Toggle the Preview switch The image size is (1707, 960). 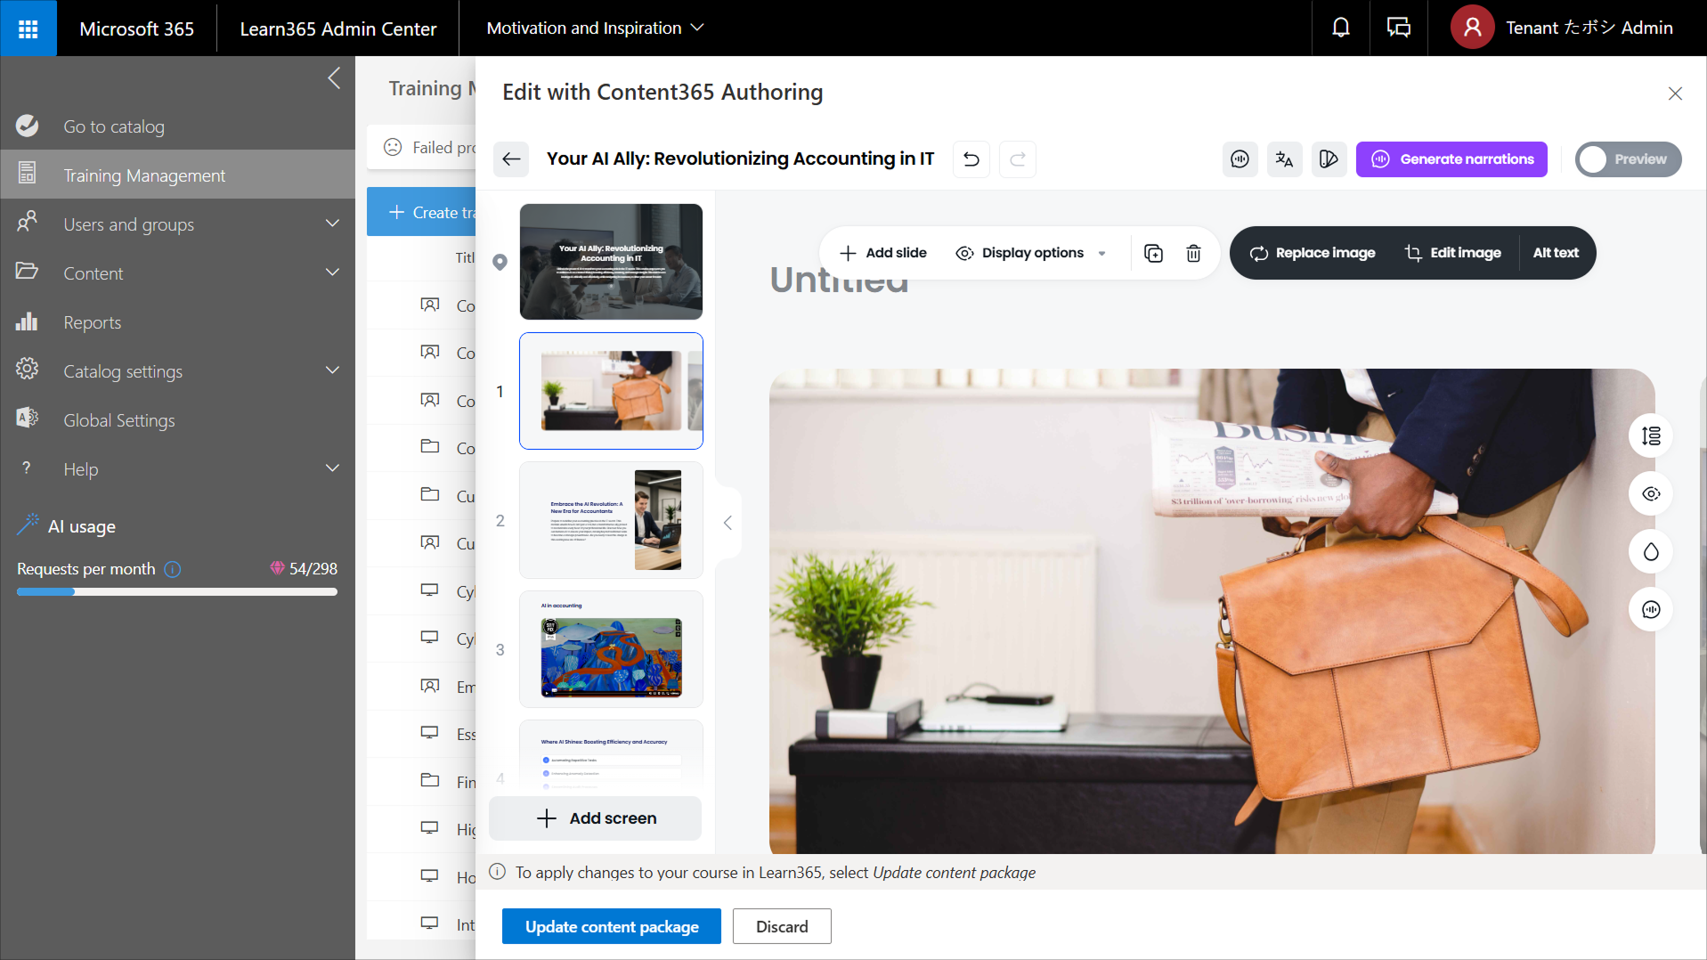click(1627, 159)
